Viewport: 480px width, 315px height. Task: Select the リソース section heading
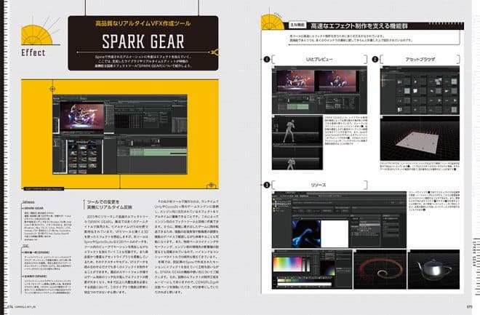click(x=319, y=186)
